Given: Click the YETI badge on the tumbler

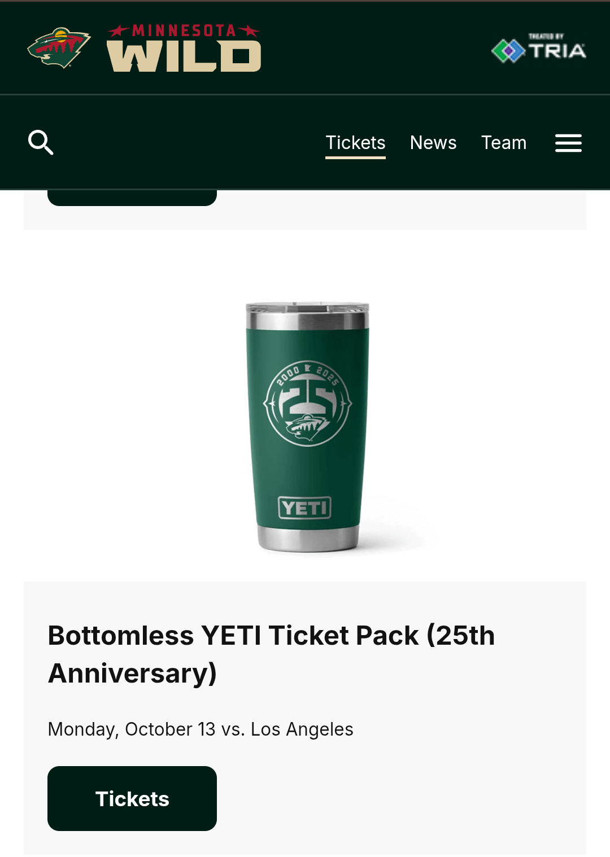Looking at the screenshot, I should (x=305, y=508).
